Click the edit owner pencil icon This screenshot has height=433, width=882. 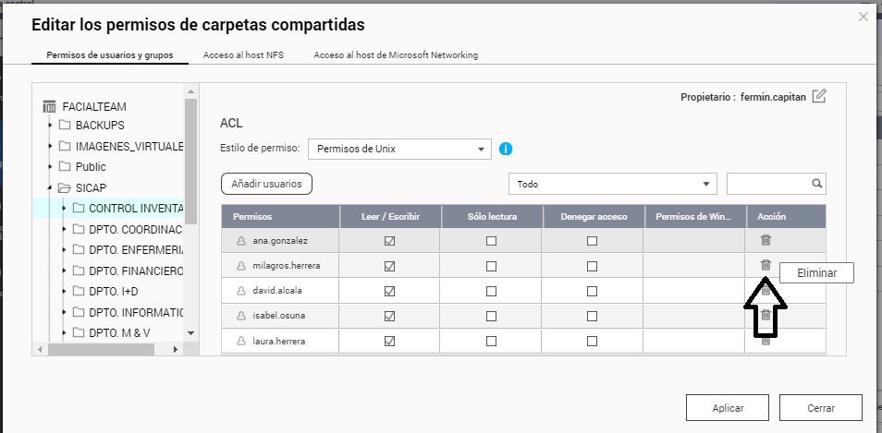pyautogui.click(x=818, y=96)
